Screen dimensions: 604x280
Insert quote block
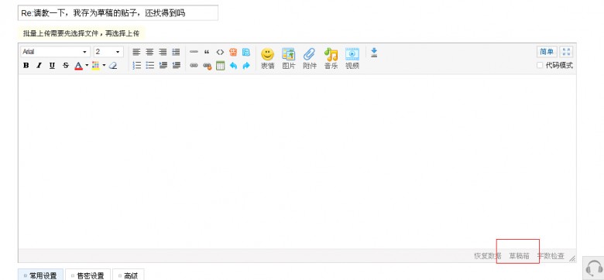207,52
